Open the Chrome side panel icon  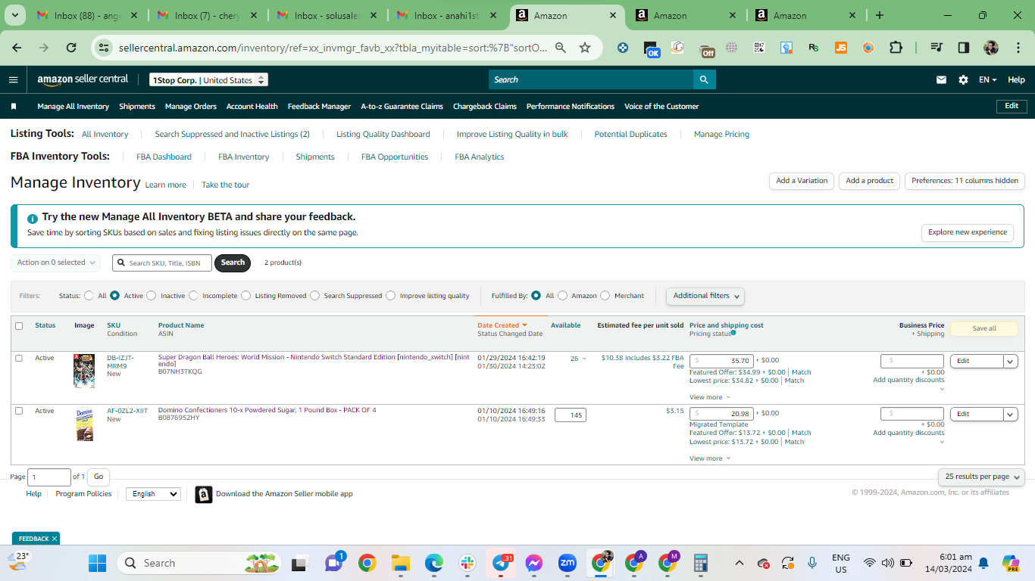pyautogui.click(x=964, y=48)
